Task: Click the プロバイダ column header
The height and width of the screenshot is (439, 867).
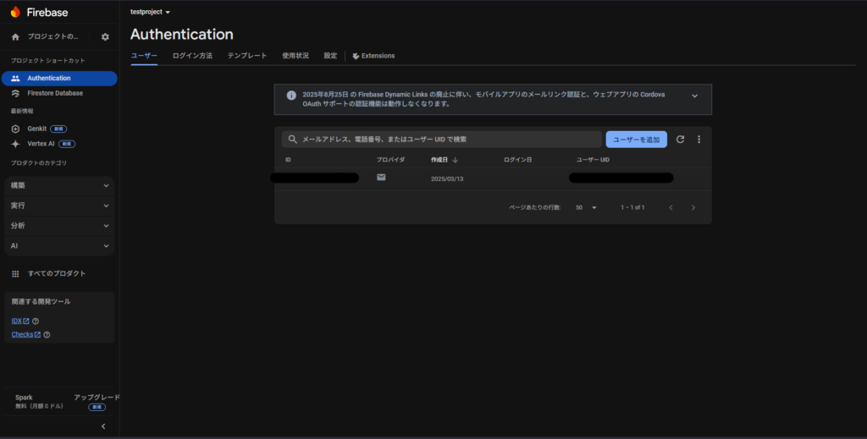Action: 390,160
